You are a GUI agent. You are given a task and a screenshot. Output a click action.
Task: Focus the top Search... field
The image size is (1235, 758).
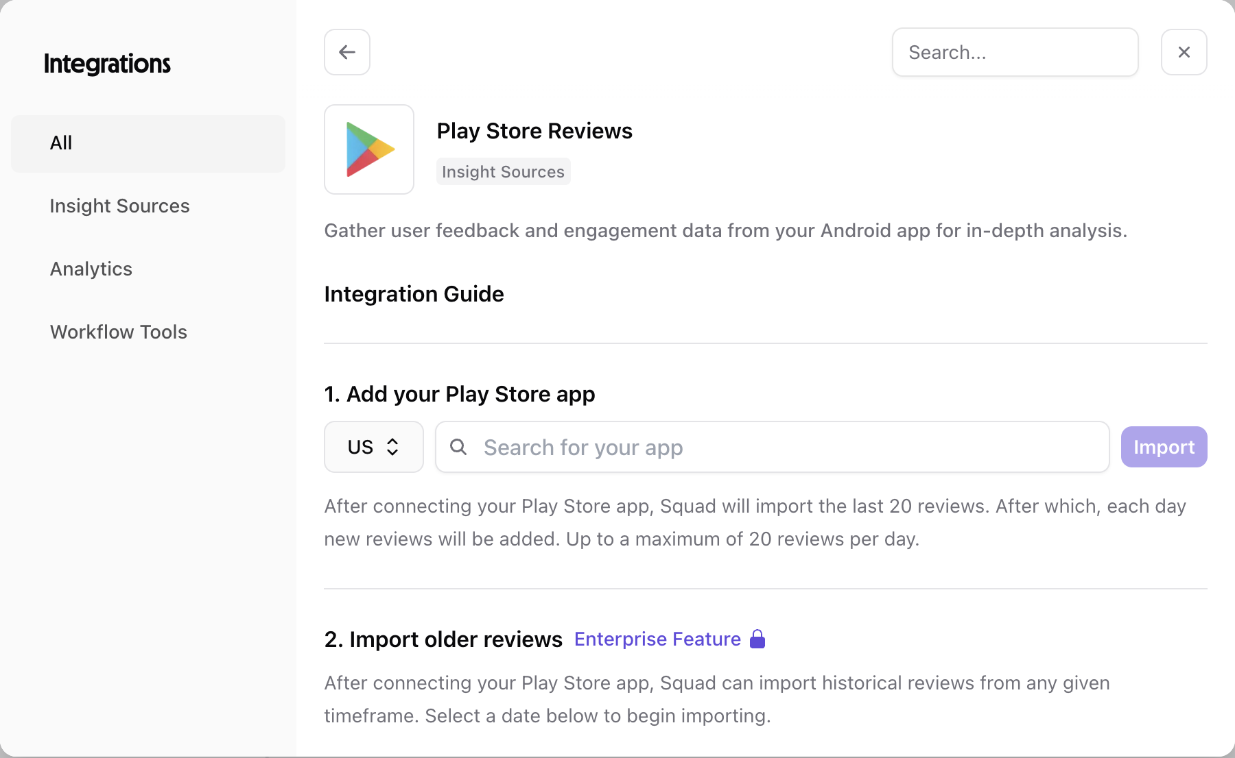coord(1015,52)
